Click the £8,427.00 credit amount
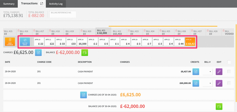The width and height of the screenshot is (237, 112). [186, 72]
